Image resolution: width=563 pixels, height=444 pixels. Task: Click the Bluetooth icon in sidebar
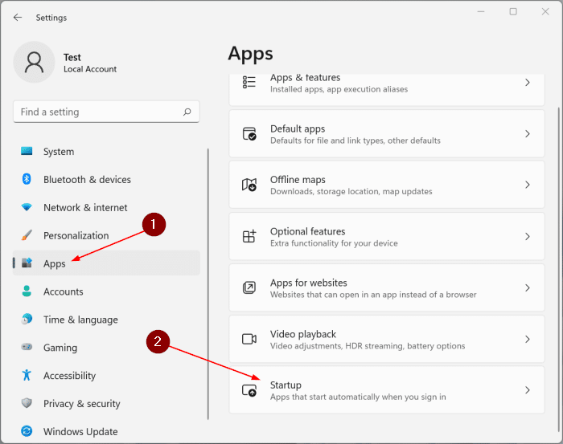pyautogui.click(x=27, y=179)
